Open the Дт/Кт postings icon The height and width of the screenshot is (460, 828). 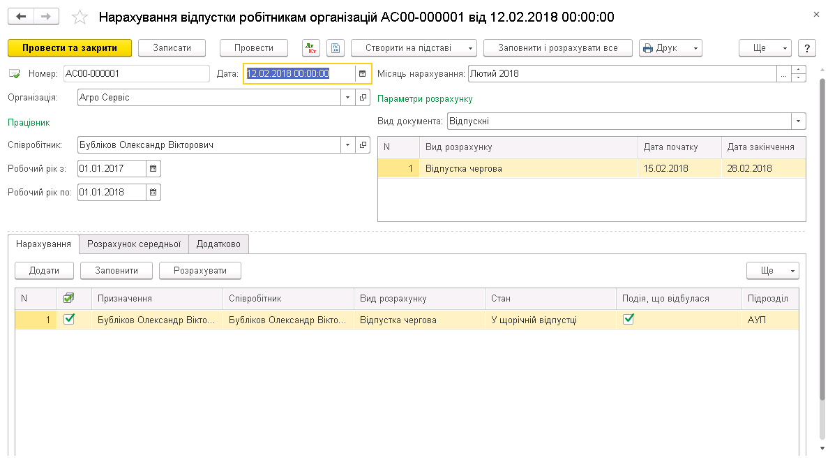(310, 48)
